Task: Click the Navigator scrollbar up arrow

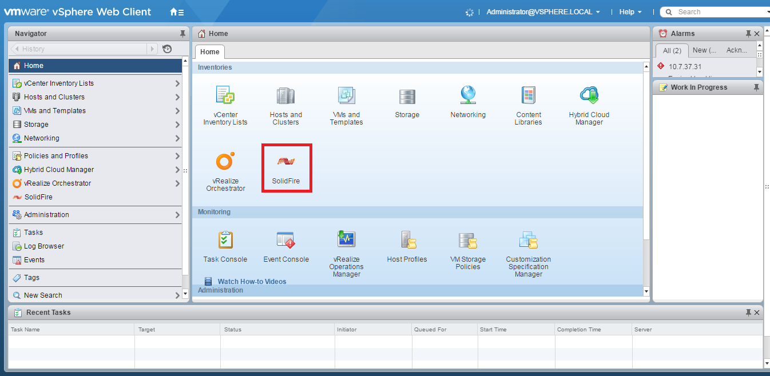Action: [x=185, y=61]
